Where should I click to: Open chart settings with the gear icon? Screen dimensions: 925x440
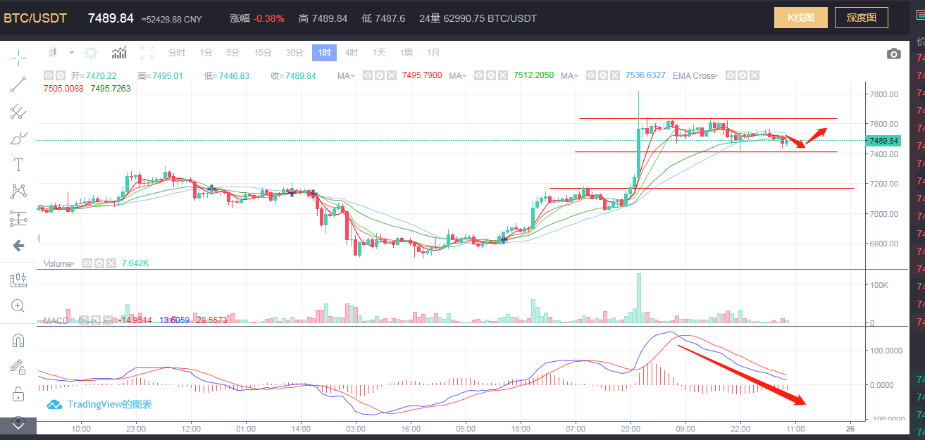tap(90, 52)
